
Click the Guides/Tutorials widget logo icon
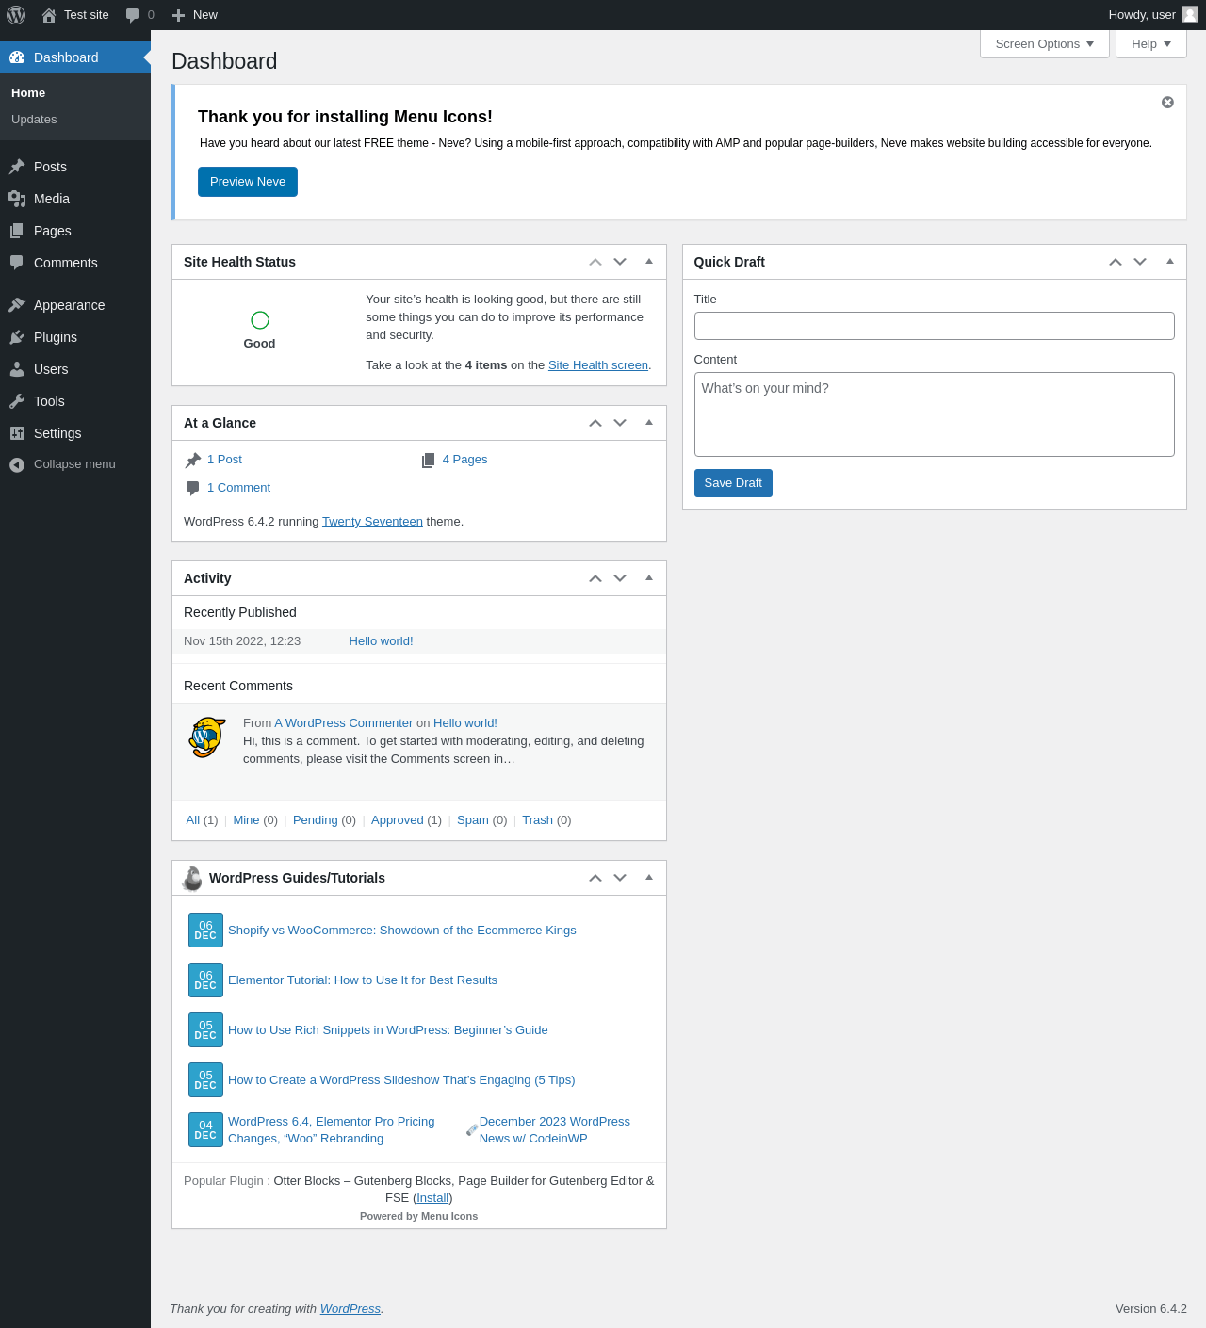(x=192, y=878)
